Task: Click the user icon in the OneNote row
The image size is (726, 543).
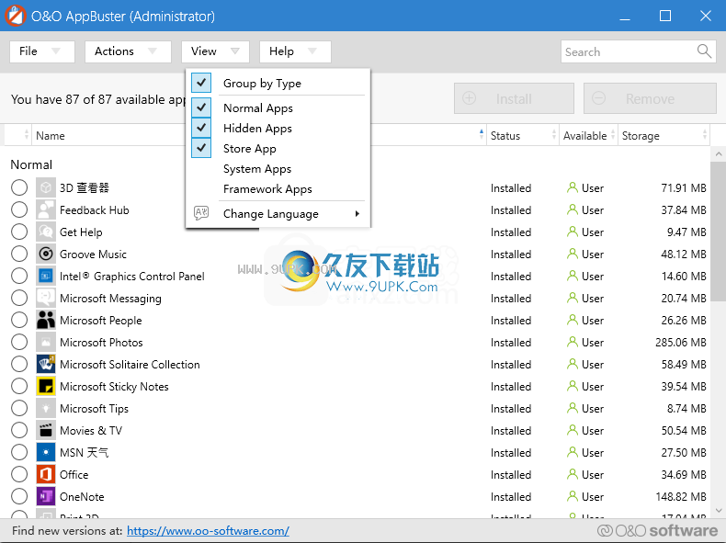Action: click(573, 496)
